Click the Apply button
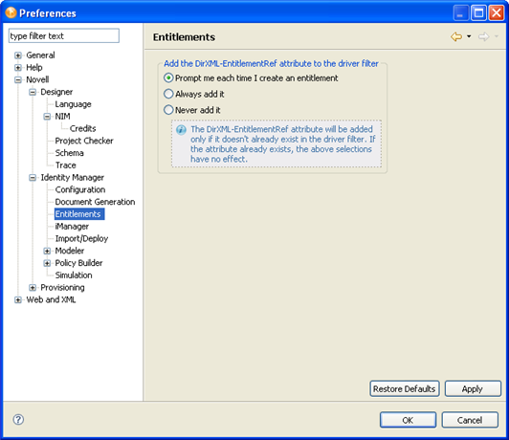This screenshot has width=509, height=440. pos(473,388)
